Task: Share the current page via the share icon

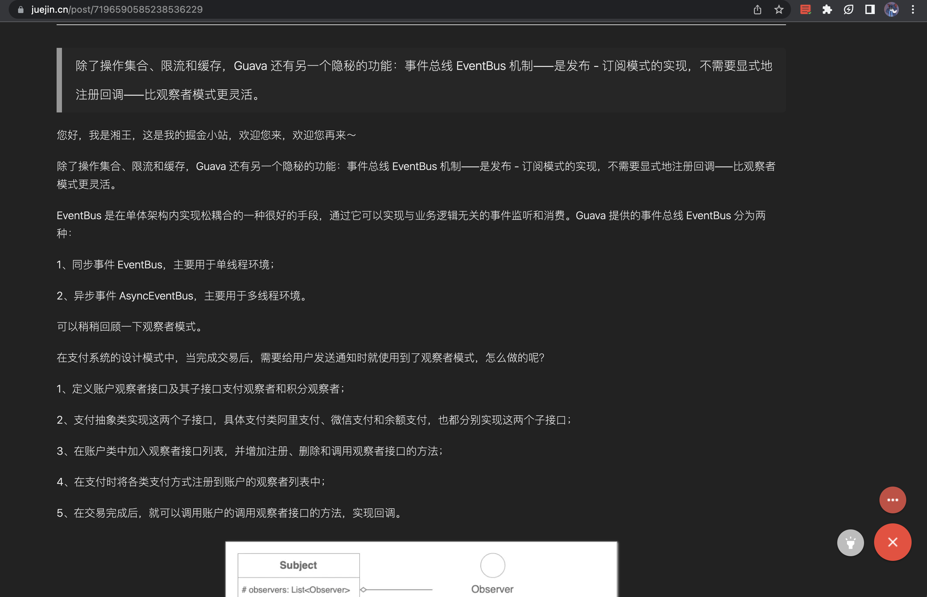Action: (x=757, y=9)
